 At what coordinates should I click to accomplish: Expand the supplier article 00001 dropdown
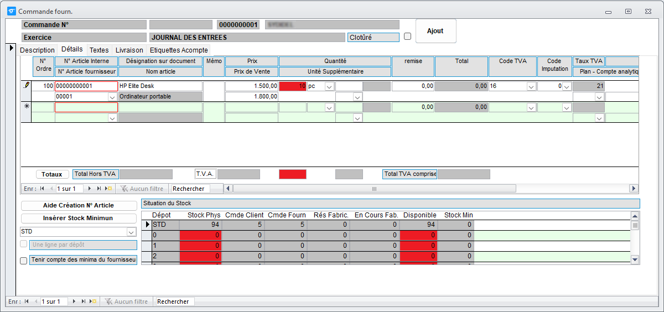pyautogui.click(x=113, y=97)
